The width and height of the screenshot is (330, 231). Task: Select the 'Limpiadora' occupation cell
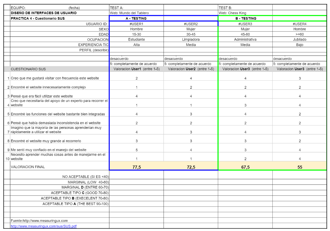click(x=191, y=39)
